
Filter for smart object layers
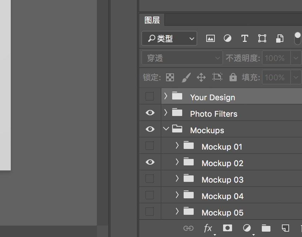(x=280, y=38)
